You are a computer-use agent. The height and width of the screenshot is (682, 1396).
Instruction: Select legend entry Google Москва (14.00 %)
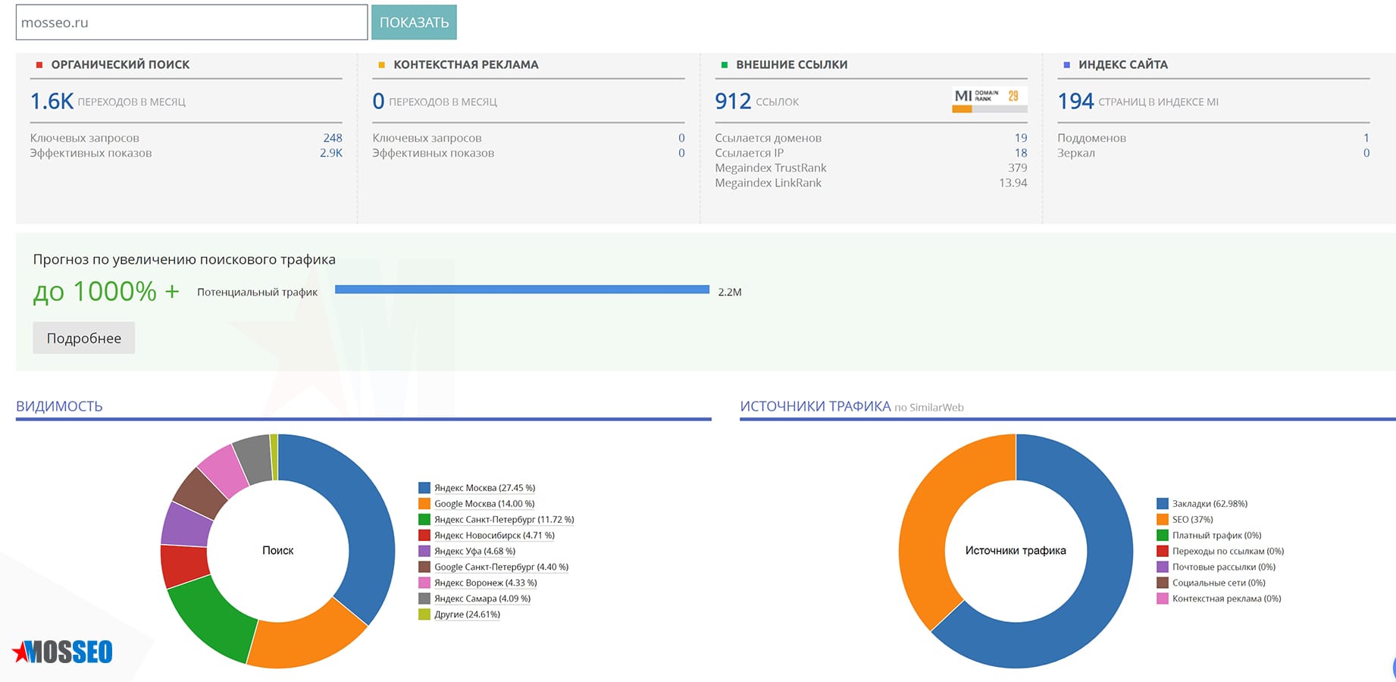tap(485, 504)
